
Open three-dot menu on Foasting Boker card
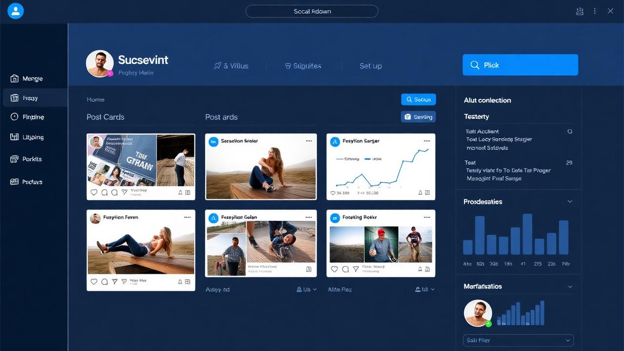point(427,217)
